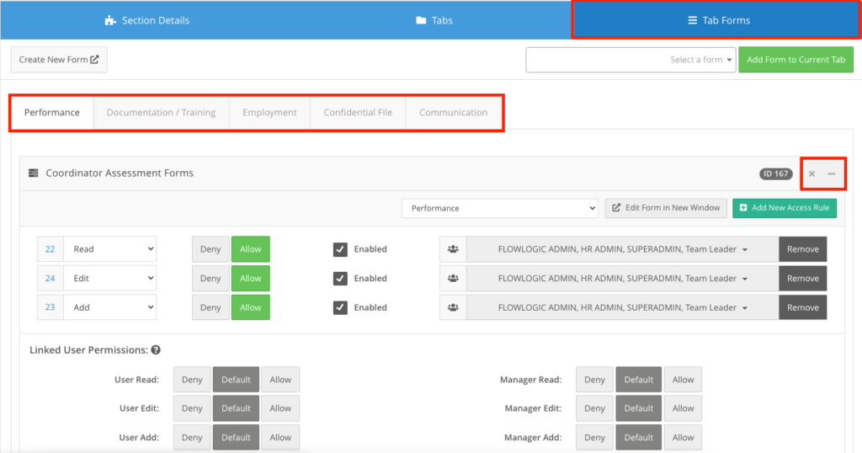Click the list icon next to Coordinator Assessment Forms
Image resolution: width=862 pixels, height=453 pixels.
(x=34, y=173)
